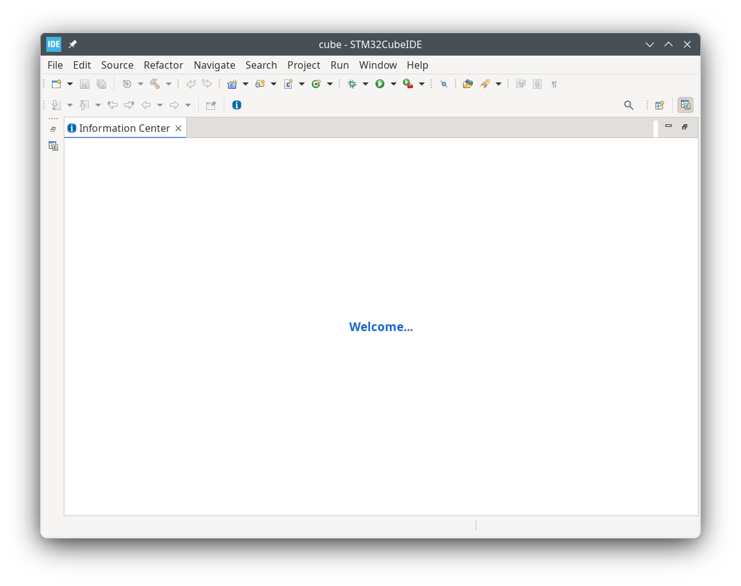This screenshot has height=586, width=741.
Task: Minimize the editor area panel
Action: pyautogui.click(x=669, y=126)
